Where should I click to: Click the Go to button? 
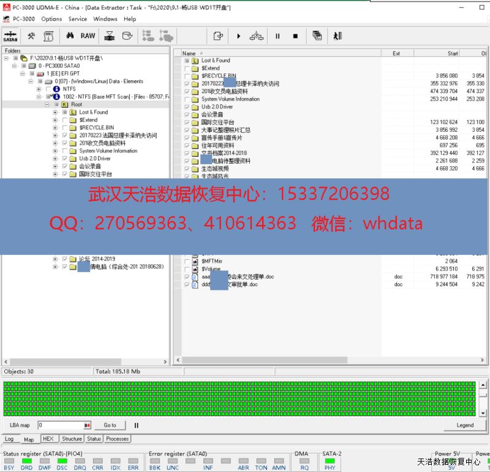(110, 425)
